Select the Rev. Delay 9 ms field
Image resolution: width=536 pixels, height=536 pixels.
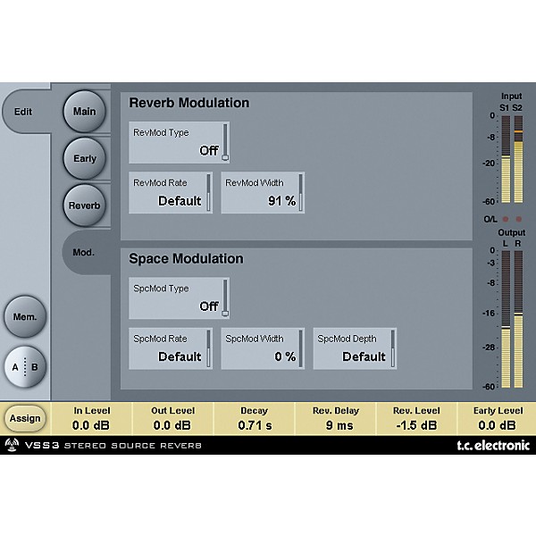(336, 419)
